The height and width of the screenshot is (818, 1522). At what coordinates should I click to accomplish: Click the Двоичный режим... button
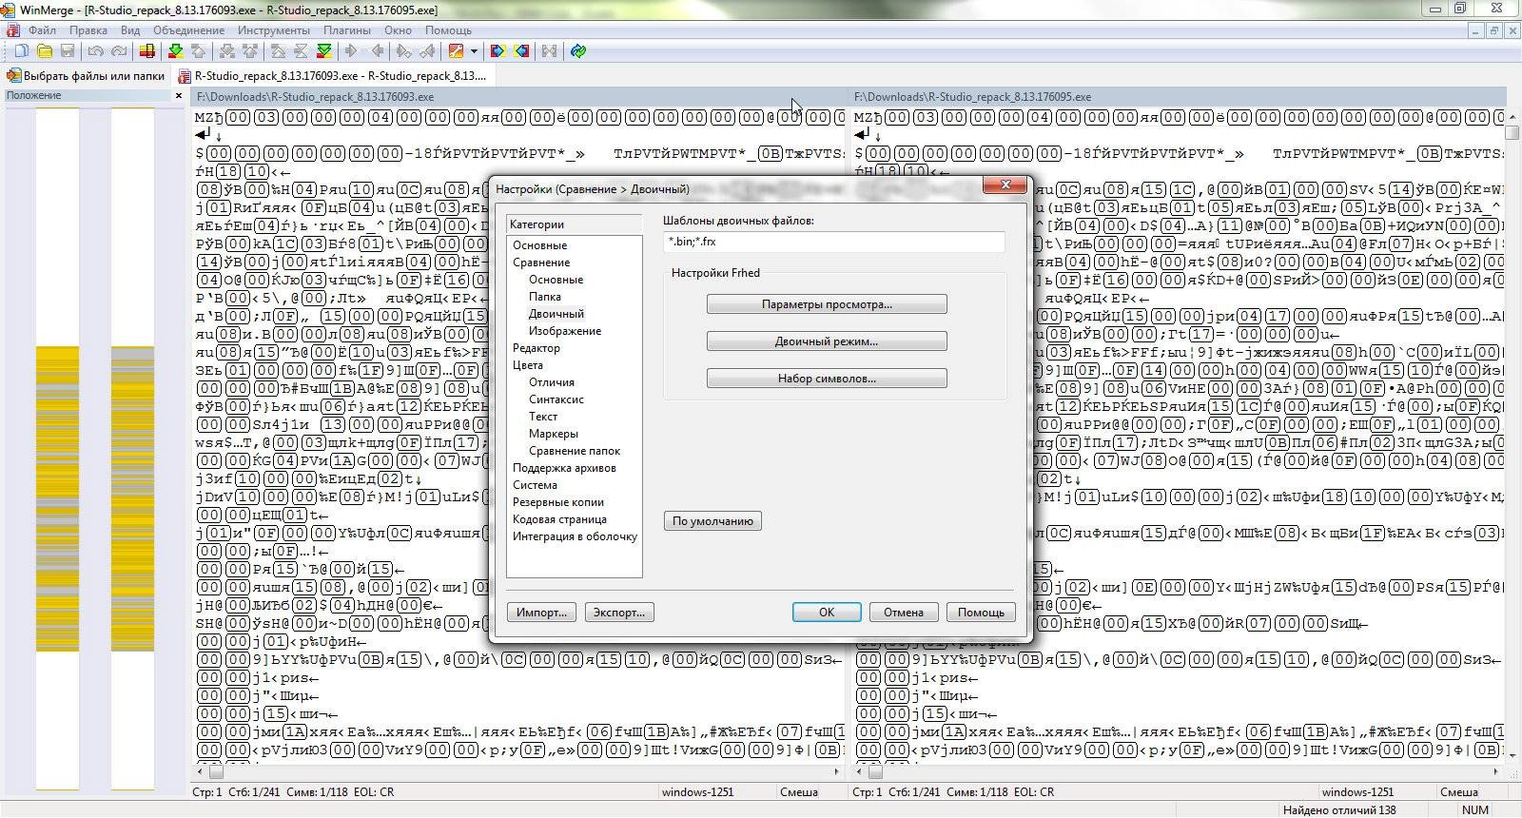(x=827, y=341)
